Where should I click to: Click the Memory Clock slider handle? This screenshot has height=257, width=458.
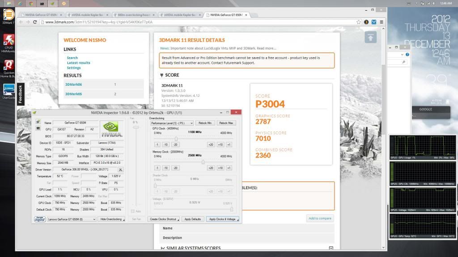203,162
